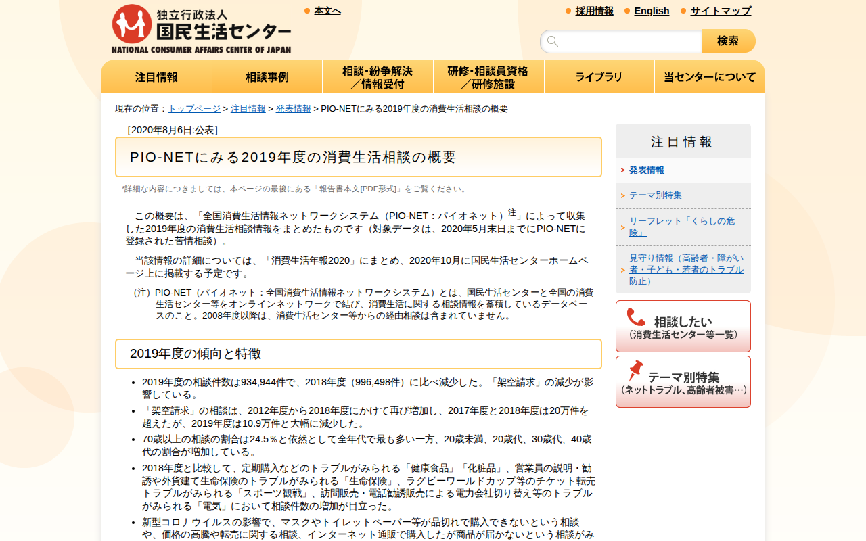Screen dimensions: 866x541
Task: Open the サイトマップ link
Action: point(721,11)
